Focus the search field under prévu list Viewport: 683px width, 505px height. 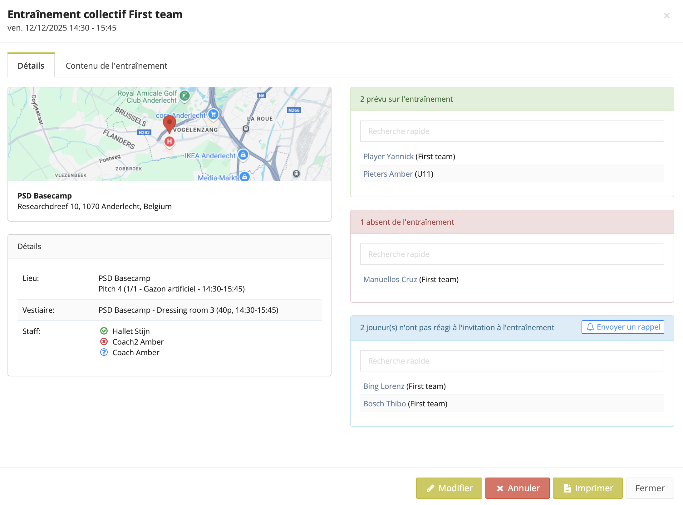point(512,131)
